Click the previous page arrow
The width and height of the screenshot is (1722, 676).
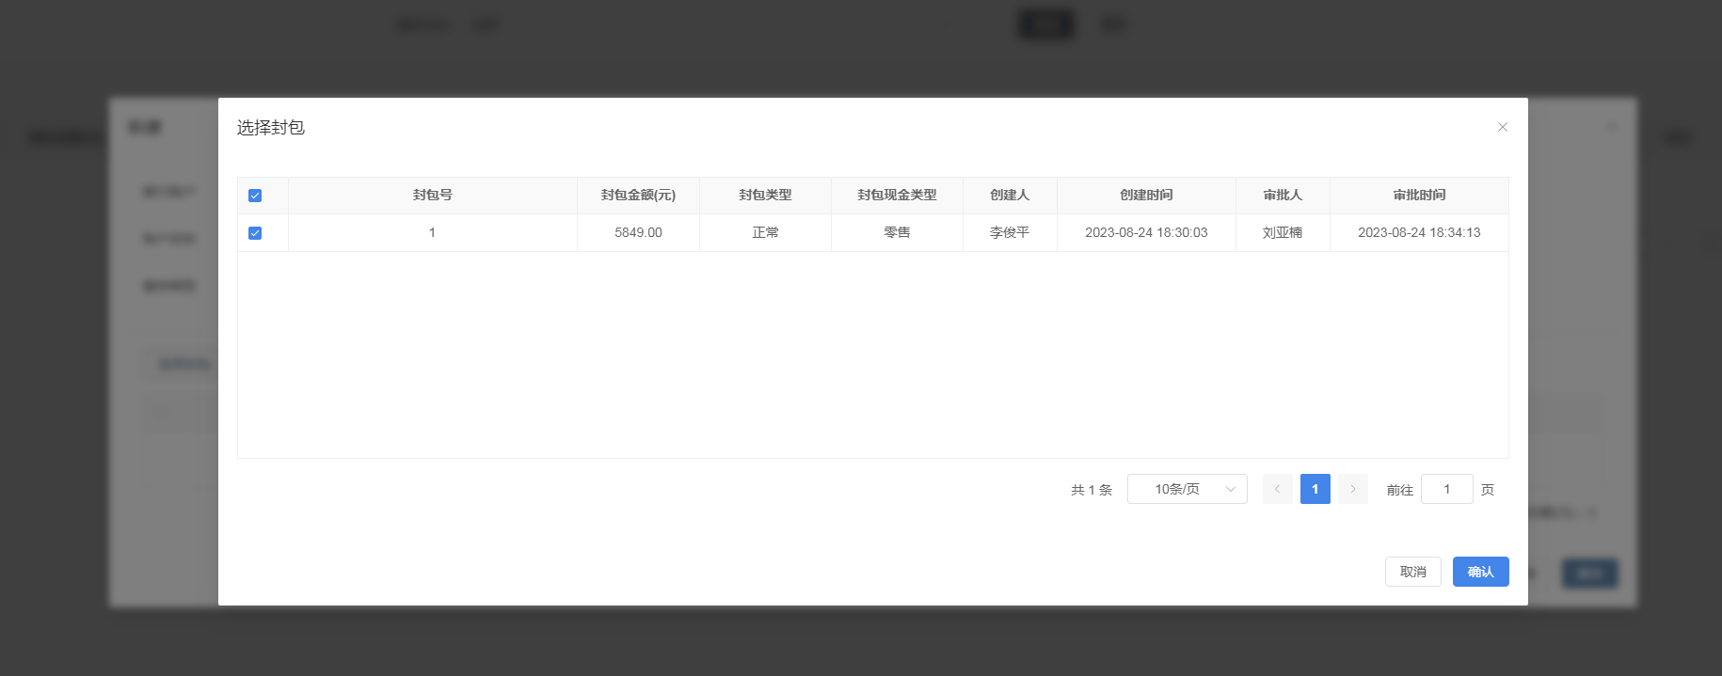pos(1277,489)
